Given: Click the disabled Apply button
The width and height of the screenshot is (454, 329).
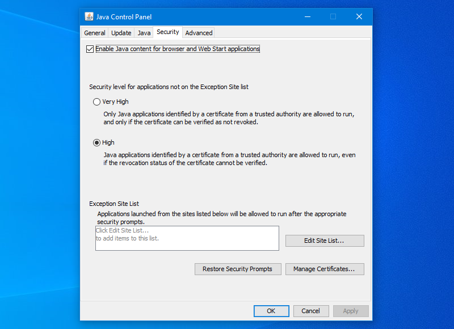Looking at the screenshot, I should click(351, 311).
